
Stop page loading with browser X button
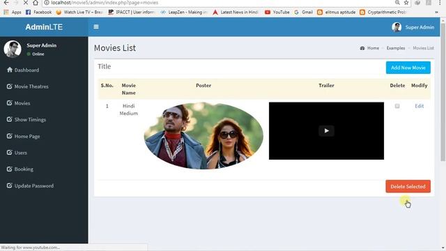click(x=25, y=3)
